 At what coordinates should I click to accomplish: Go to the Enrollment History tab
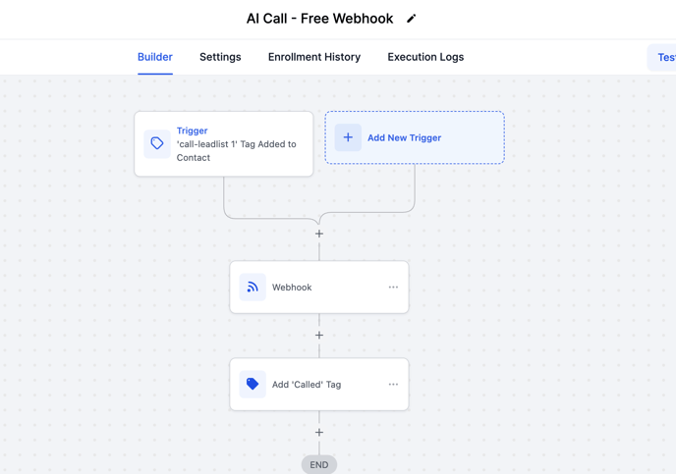click(314, 57)
